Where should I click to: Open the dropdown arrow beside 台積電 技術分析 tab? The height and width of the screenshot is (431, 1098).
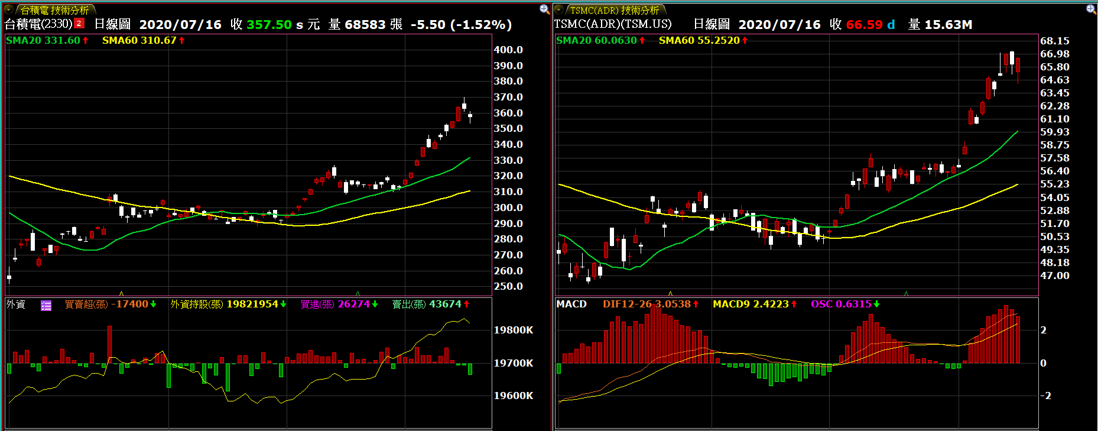pos(9,9)
